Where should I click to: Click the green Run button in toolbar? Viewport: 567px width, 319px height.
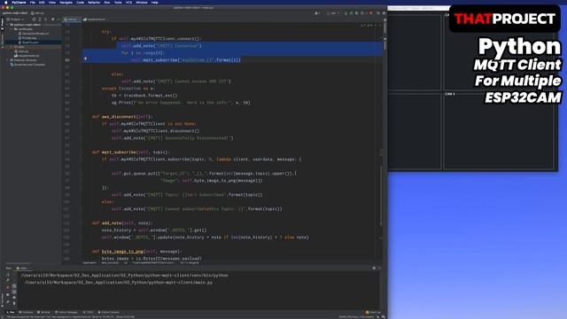346,13
